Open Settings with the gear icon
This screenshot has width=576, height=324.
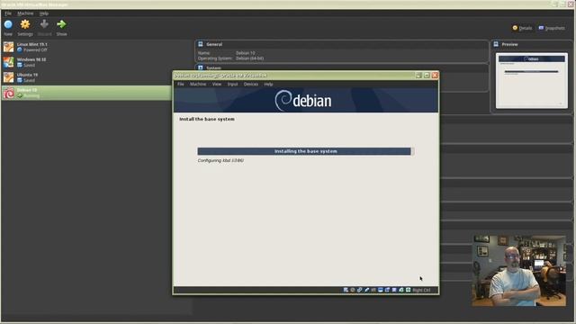click(x=25, y=24)
